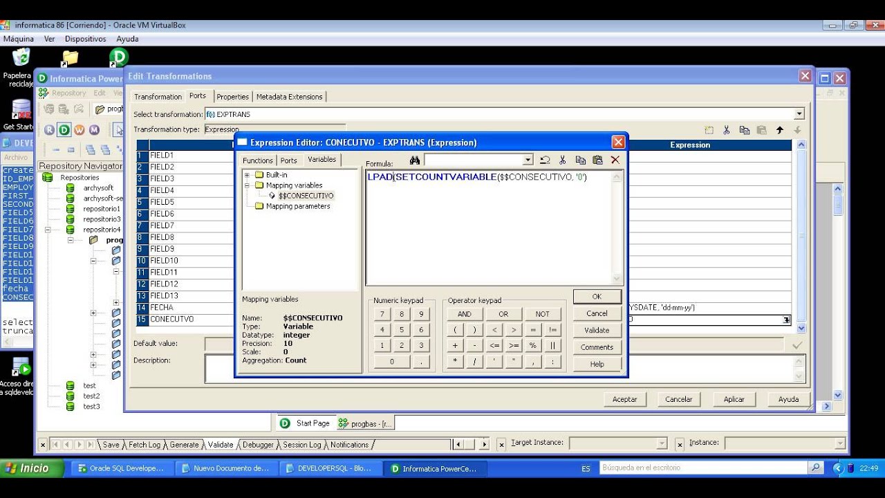The height and width of the screenshot is (498, 885).
Task: Click the network tray icon beside the clock
Action: coord(850,468)
